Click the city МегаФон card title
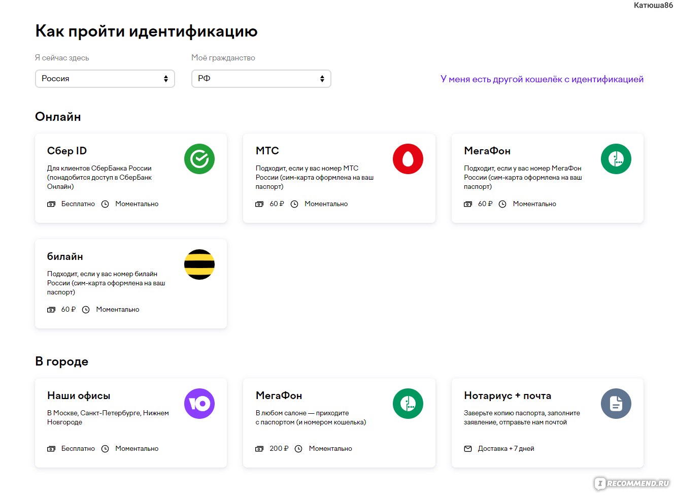 click(x=279, y=395)
